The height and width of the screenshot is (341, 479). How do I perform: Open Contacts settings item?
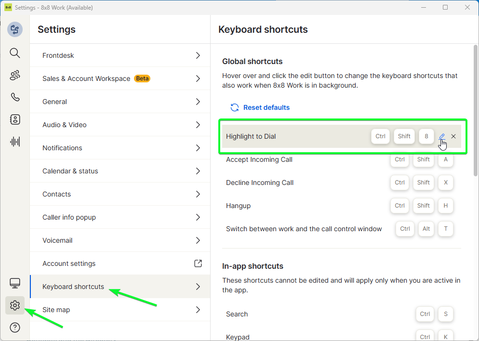pyautogui.click(x=120, y=194)
